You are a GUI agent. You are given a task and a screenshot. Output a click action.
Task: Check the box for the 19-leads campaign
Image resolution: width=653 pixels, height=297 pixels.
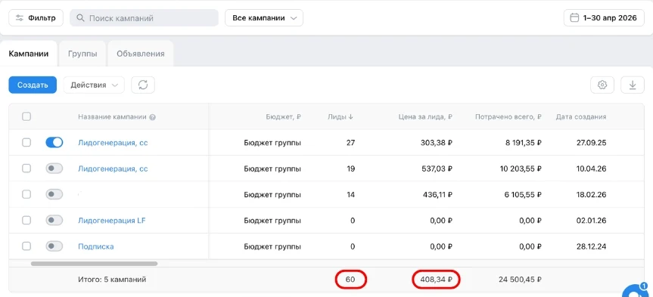(x=26, y=169)
